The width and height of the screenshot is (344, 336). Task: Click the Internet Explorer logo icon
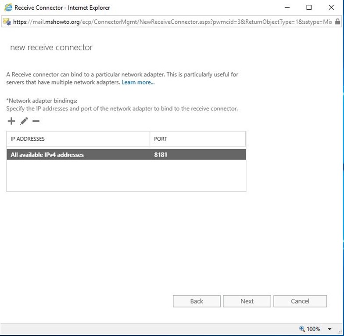[8, 7]
